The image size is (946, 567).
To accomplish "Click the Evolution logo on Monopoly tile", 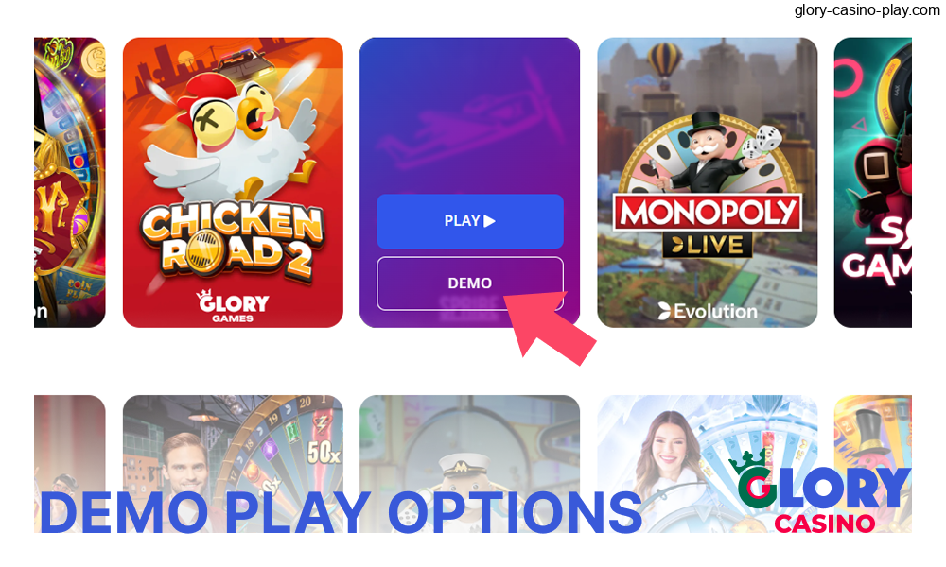I will [x=707, y=311].
